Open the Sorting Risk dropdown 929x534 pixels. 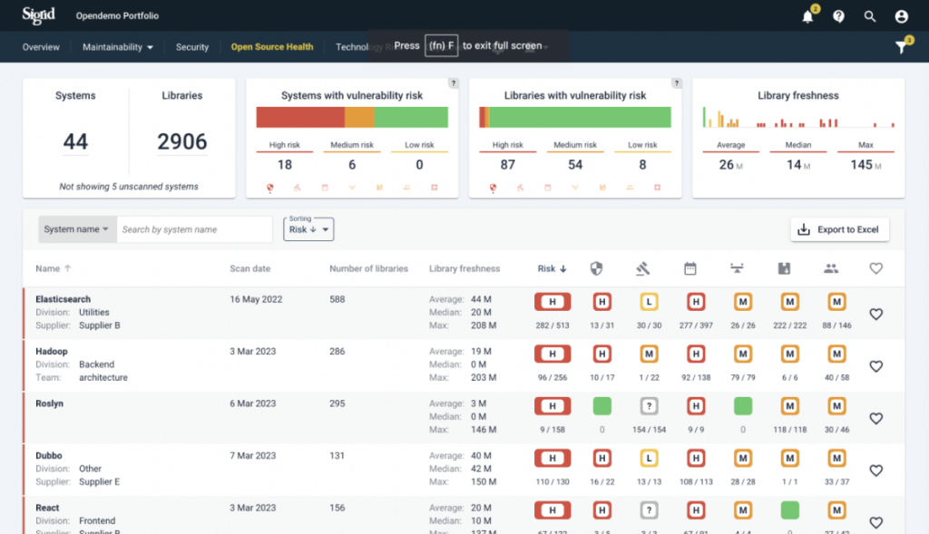pyautogui.click(x=308, y=229)
